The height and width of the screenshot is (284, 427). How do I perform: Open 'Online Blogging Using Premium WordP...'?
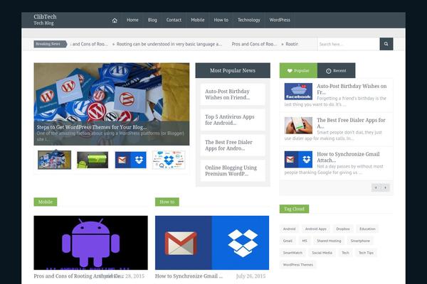click(x=233, y=170)
